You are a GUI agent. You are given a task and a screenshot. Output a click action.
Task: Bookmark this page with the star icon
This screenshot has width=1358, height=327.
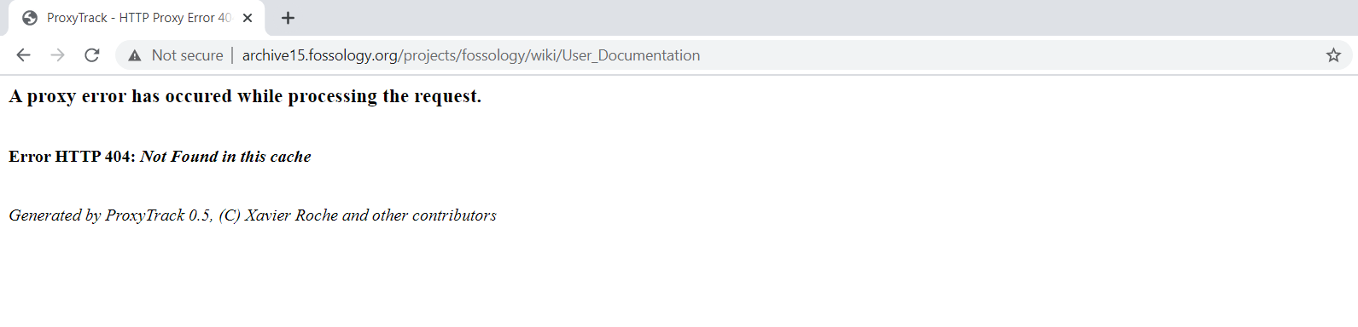tap(1333, 55)
